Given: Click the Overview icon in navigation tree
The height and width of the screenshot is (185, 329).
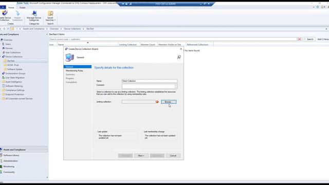Looking at the screenshot, I should tap(2, 40).
